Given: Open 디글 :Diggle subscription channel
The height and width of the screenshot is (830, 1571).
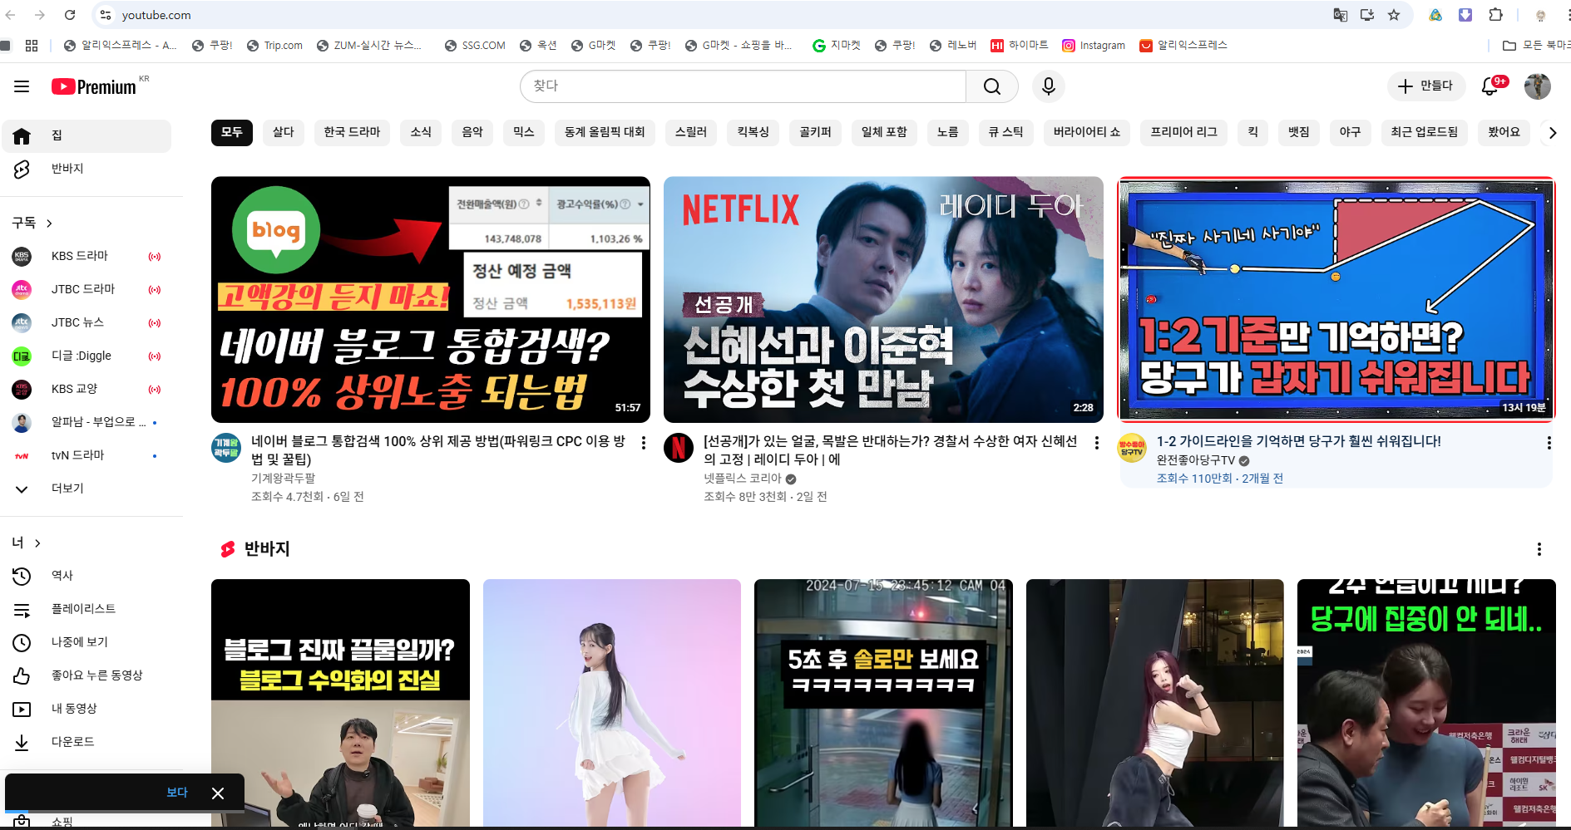Looking at the screenshot, I should coord(86,356).
